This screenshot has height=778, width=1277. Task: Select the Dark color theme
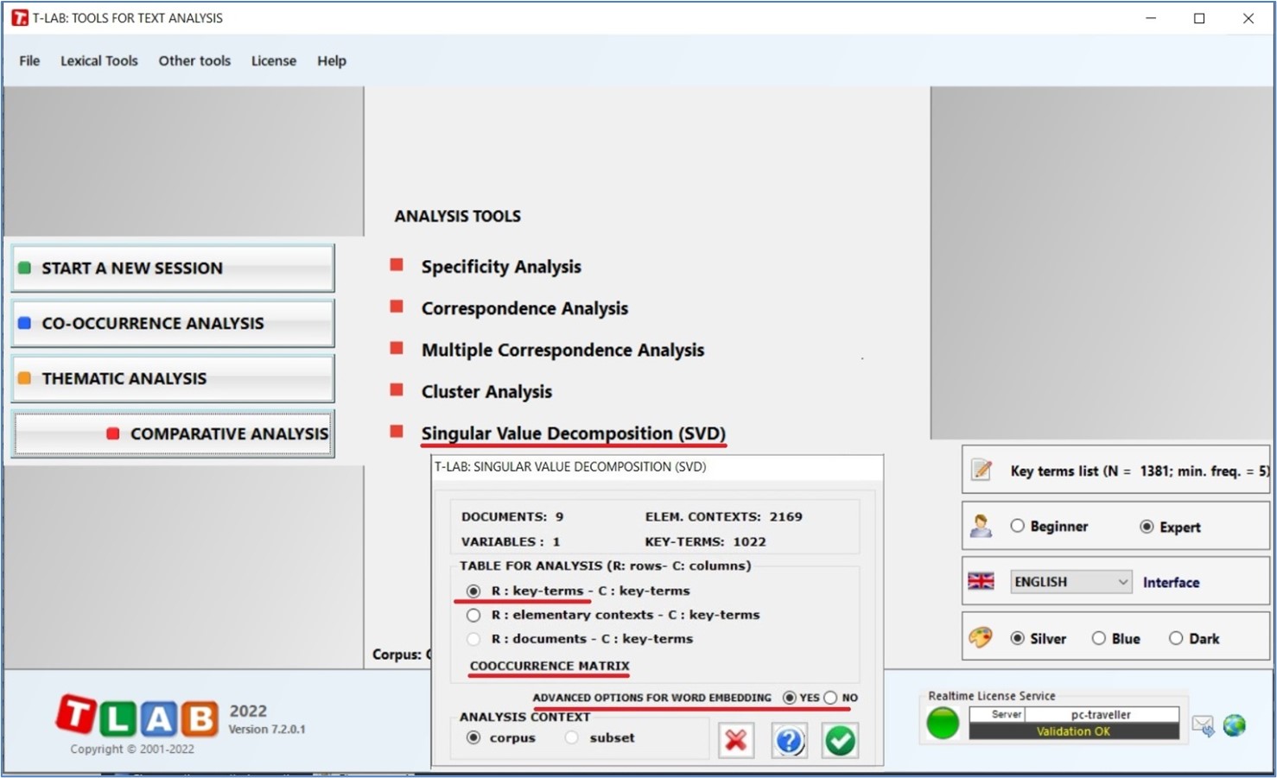(x=1176, y=638)
